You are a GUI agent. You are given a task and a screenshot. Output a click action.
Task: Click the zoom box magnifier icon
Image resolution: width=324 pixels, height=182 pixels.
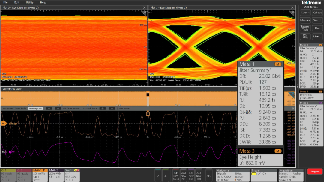305,37
